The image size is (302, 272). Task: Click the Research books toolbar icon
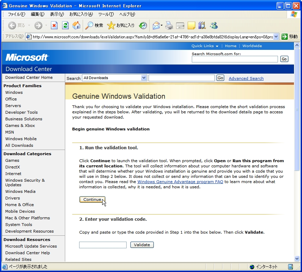pyautogui.click(x=202, y=25)
